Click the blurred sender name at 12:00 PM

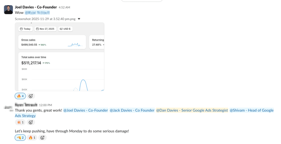26,105
